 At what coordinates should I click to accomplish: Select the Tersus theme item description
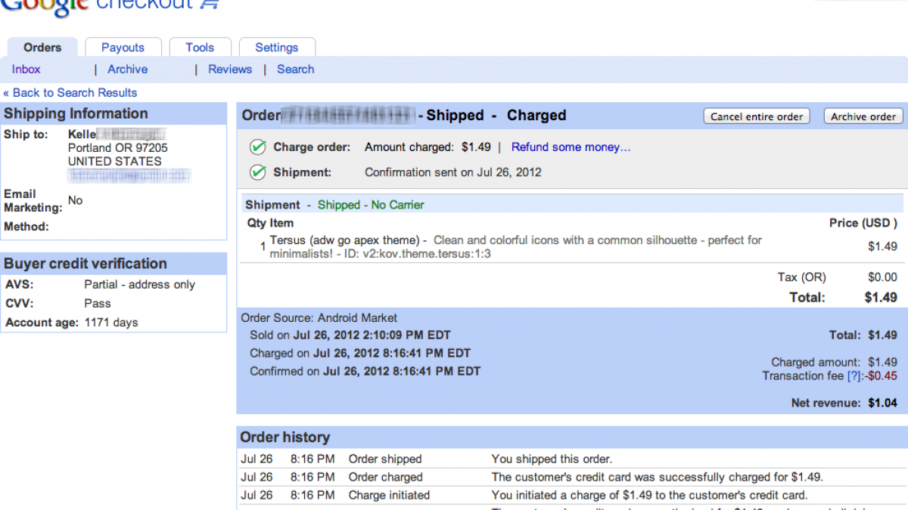pos(515,246)
